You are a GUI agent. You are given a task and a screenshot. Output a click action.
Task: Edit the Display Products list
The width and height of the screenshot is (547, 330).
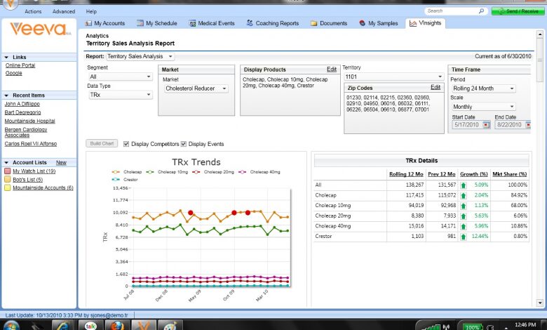pyautogui.click(x=332, y=69)
